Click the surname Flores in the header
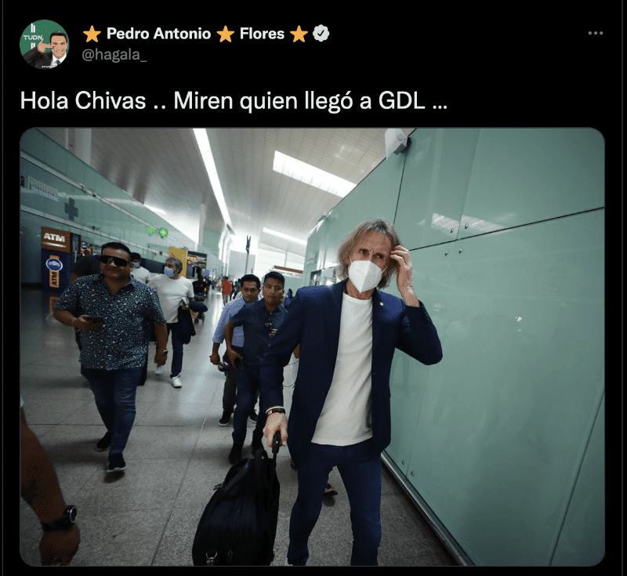627x576 pixels. 262,34
